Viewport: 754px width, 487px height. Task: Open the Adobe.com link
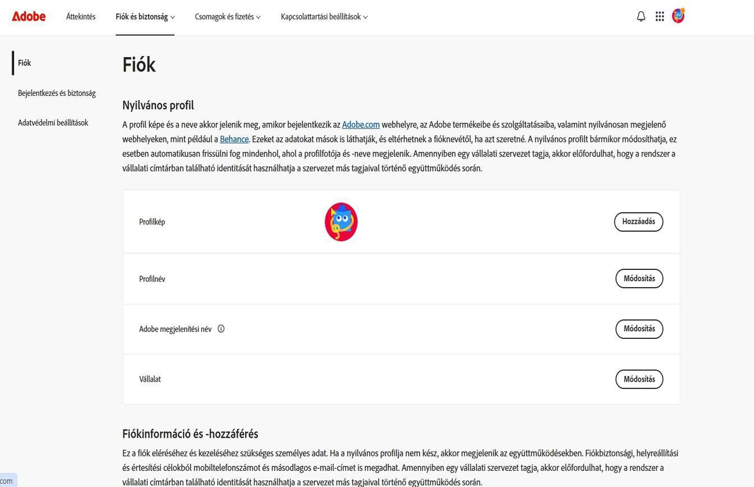[x=361, y=124]
